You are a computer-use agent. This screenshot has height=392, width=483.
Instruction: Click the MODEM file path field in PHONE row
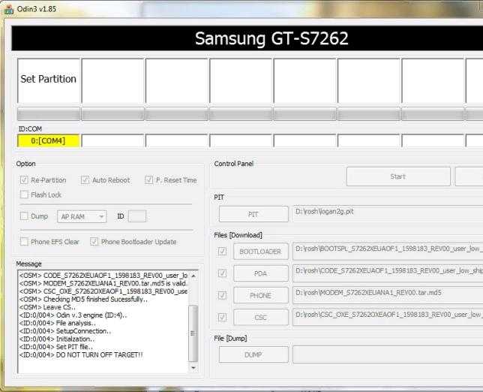tap(388, 295)
